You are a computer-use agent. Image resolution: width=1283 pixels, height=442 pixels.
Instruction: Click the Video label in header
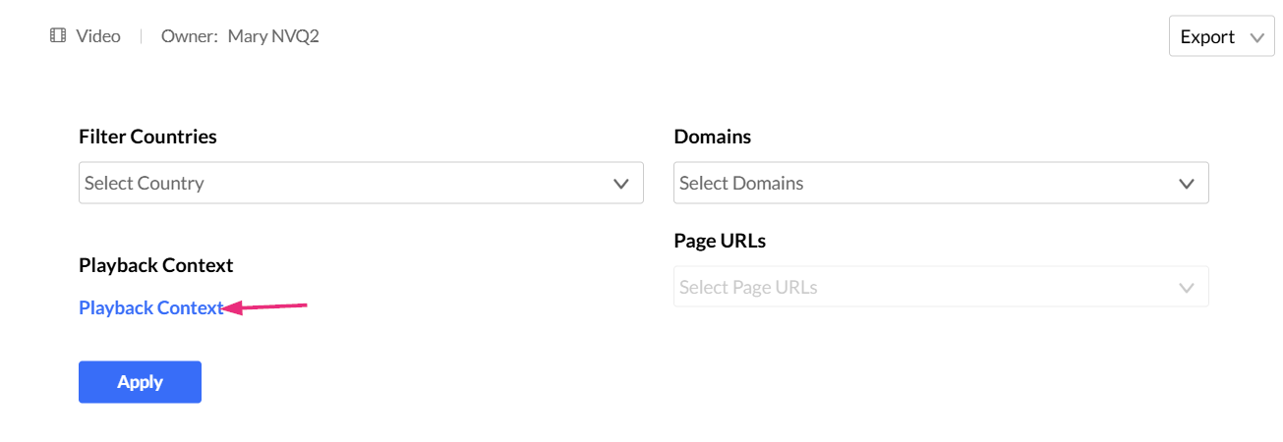click(x=98, y=36)
